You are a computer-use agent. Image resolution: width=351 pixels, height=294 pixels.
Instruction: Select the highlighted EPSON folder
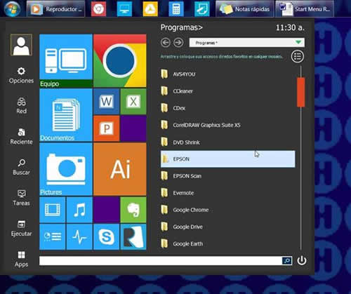(x=227, y=159)
